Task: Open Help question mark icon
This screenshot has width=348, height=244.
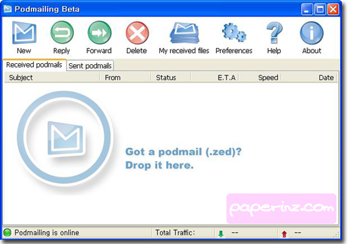Action: [x=274, y=32]
